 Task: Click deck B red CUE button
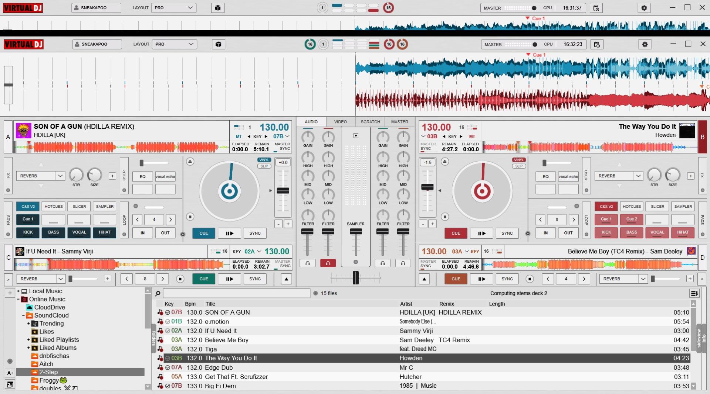[456, 233]
